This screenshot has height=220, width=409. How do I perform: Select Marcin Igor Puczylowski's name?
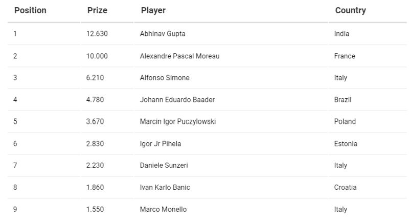(177, 122)
